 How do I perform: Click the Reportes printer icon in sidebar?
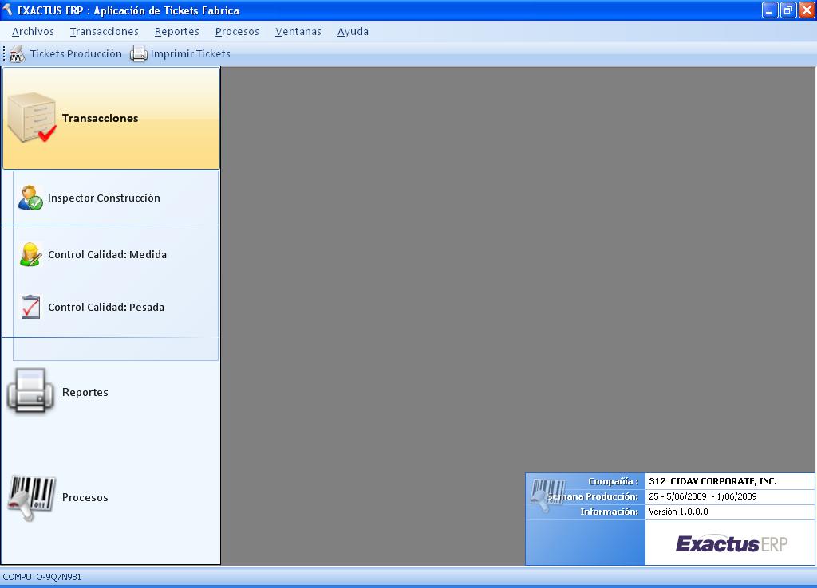click(31, 391)
